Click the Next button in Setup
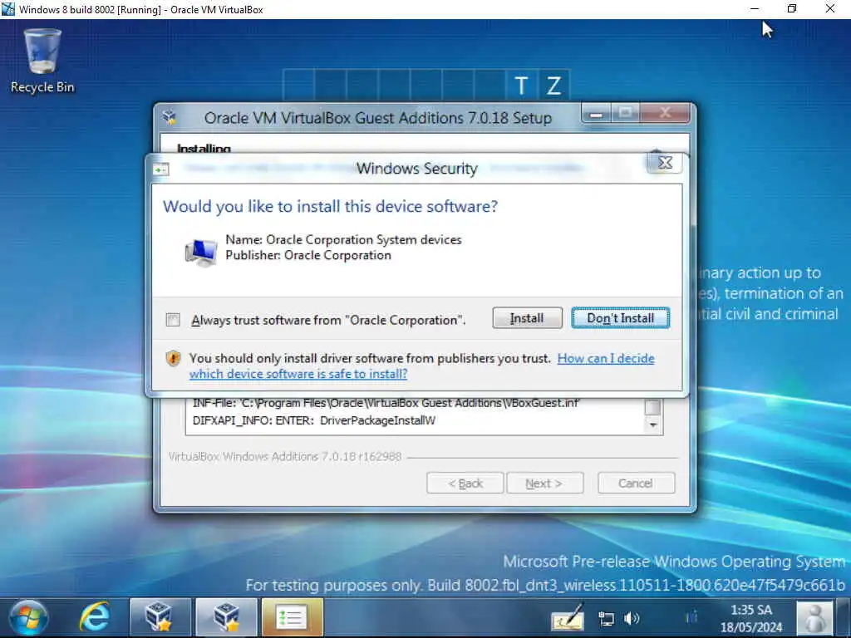This screenshot has width=851, height=638. (x=545, y=483)
